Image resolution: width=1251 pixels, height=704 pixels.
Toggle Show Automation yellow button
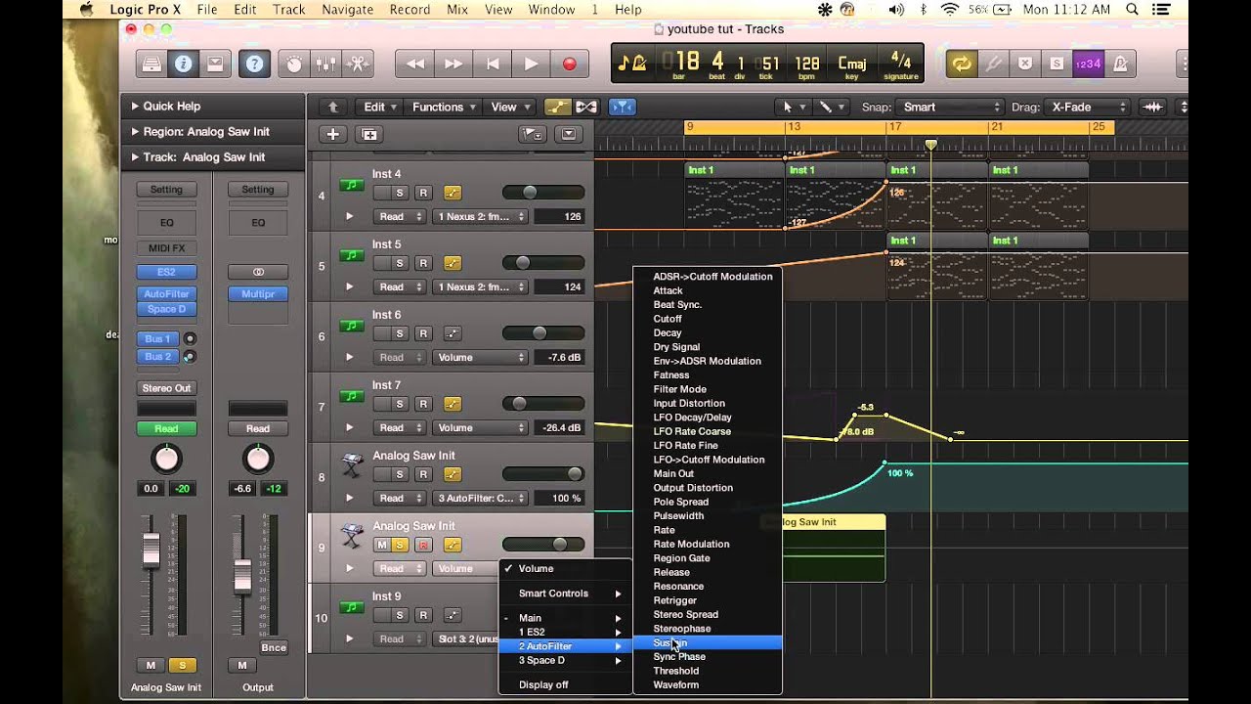coord(557,108)
